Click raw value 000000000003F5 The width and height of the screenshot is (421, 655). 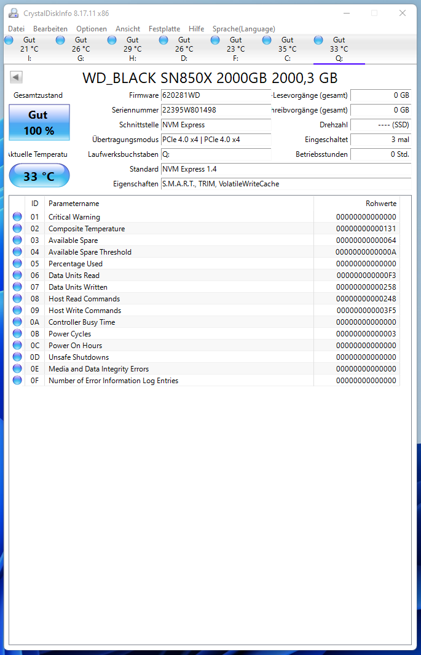tap(366, 311)
